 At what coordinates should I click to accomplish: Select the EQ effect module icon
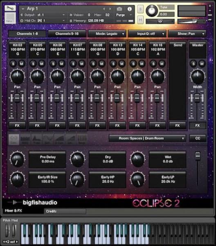[25, 139]
